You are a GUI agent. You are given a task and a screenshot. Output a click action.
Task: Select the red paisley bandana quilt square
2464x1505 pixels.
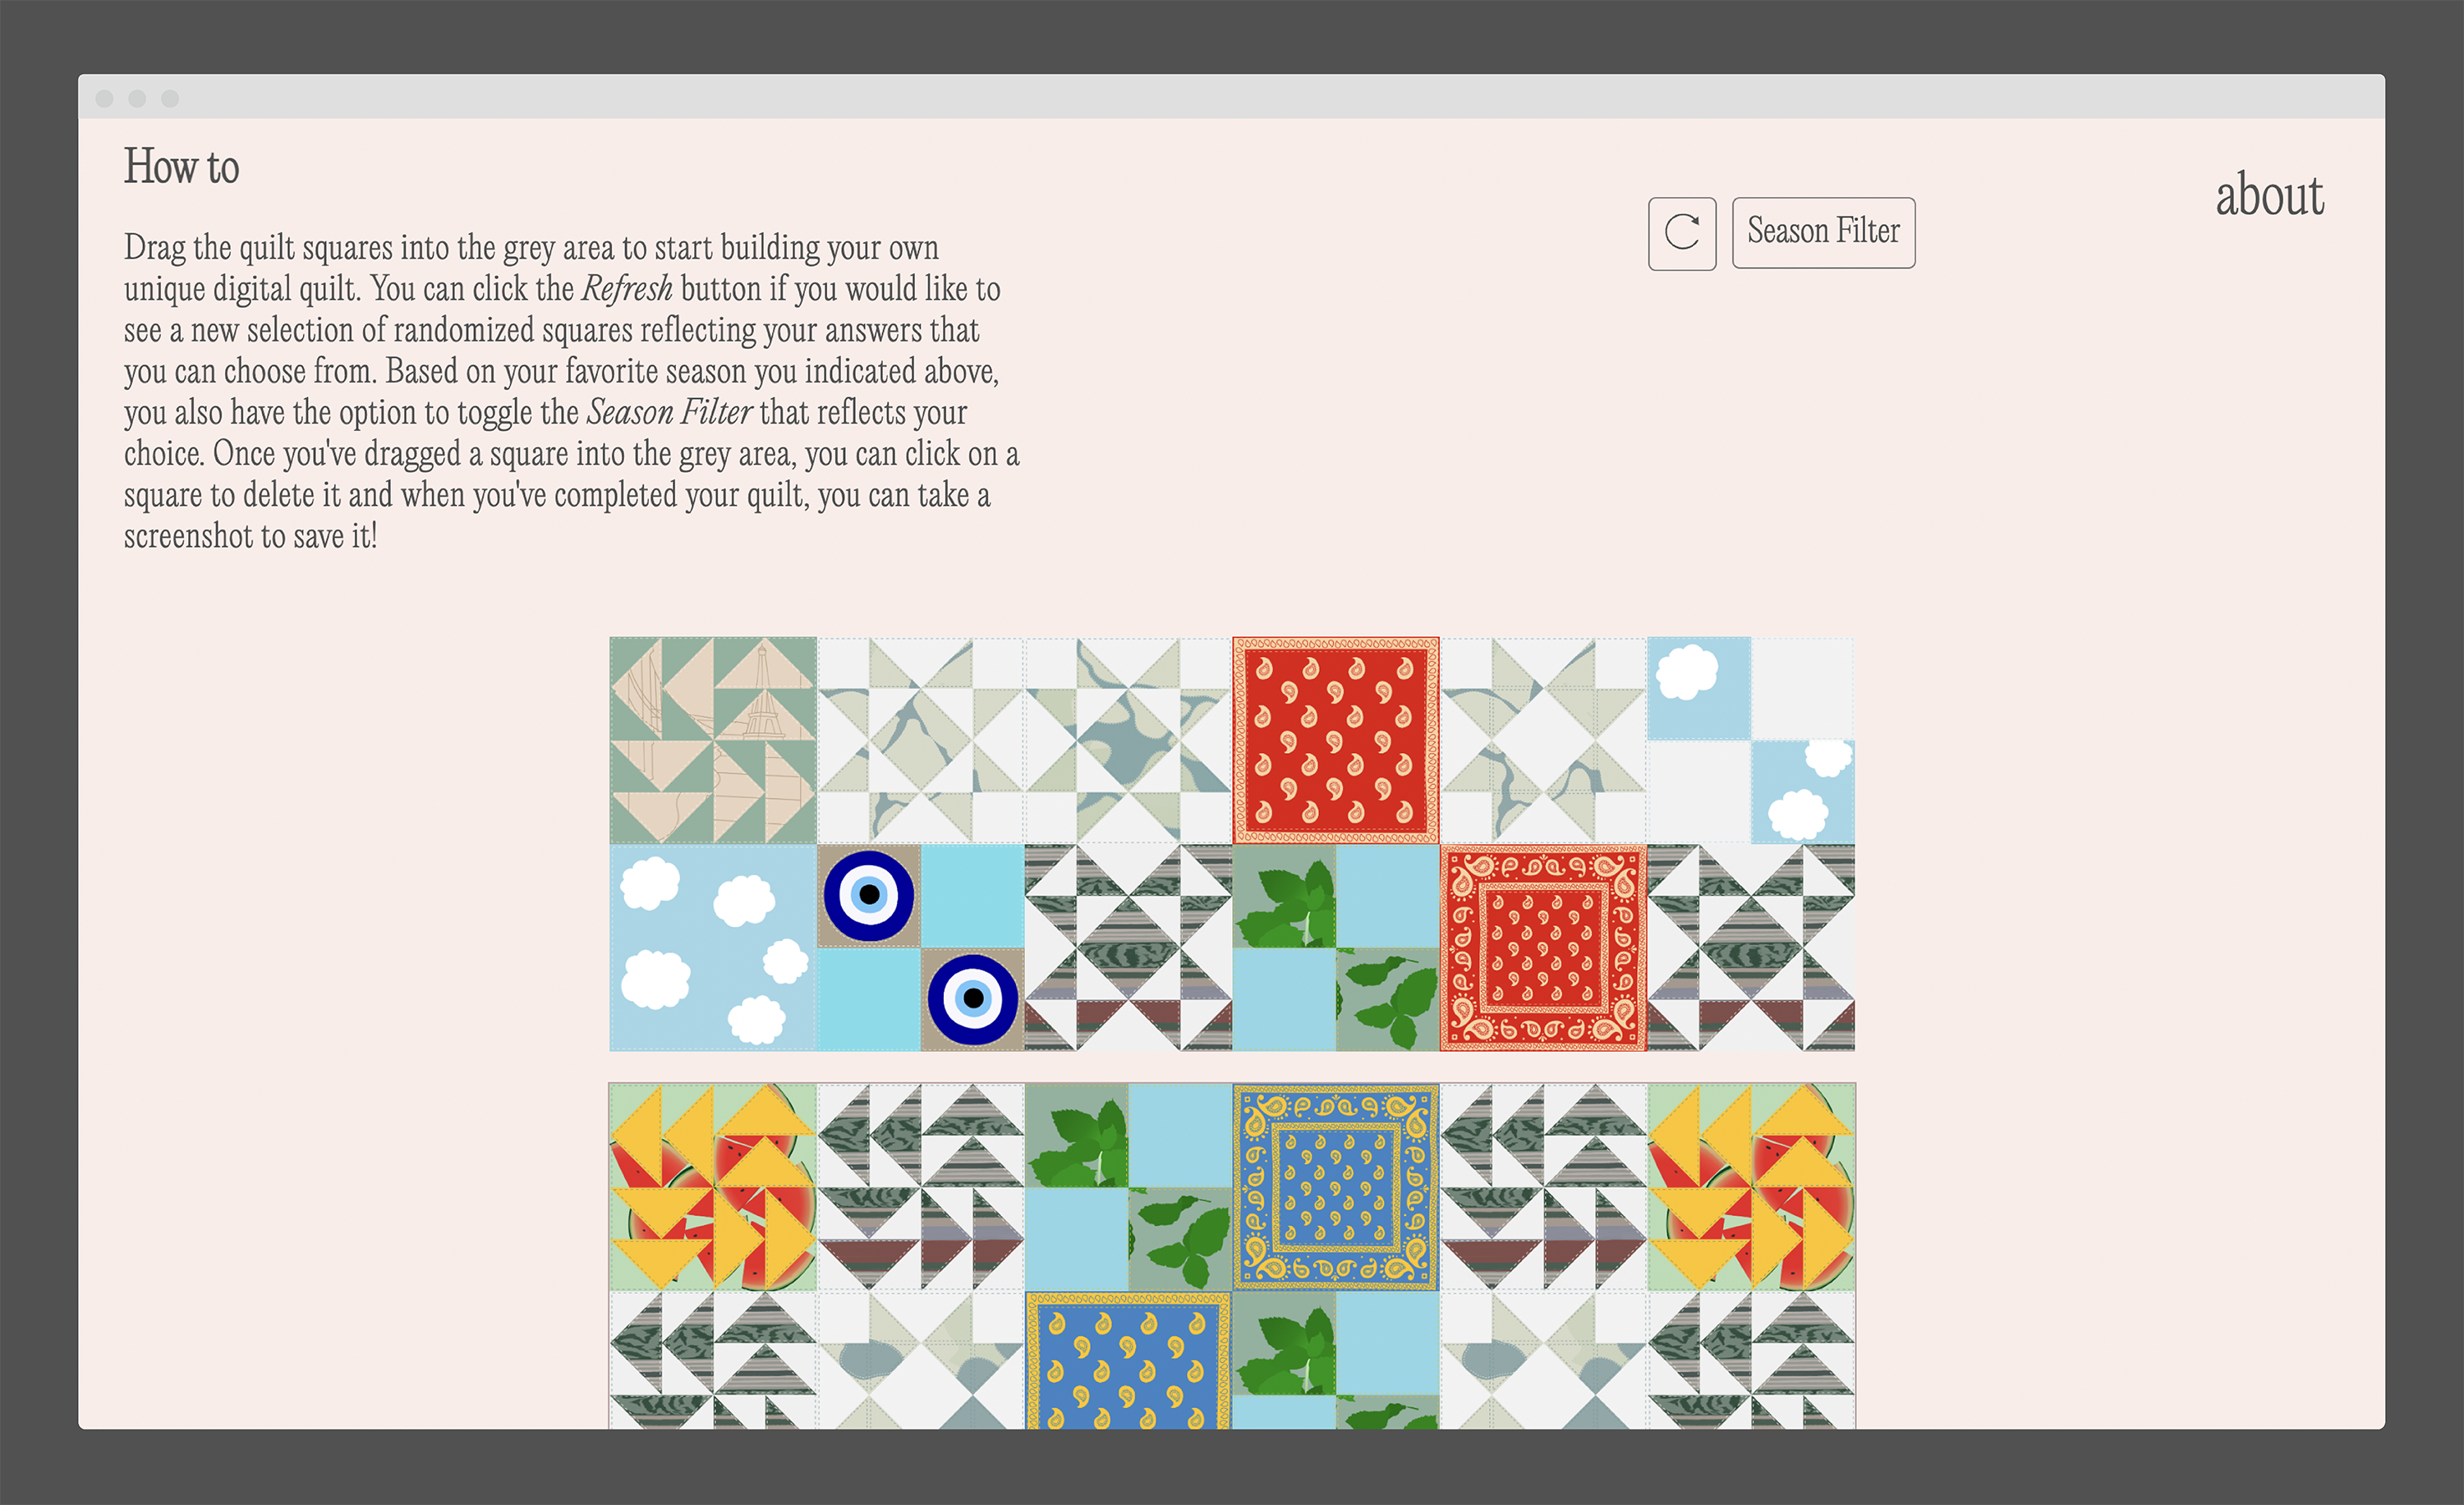[x=1335, y=741]
